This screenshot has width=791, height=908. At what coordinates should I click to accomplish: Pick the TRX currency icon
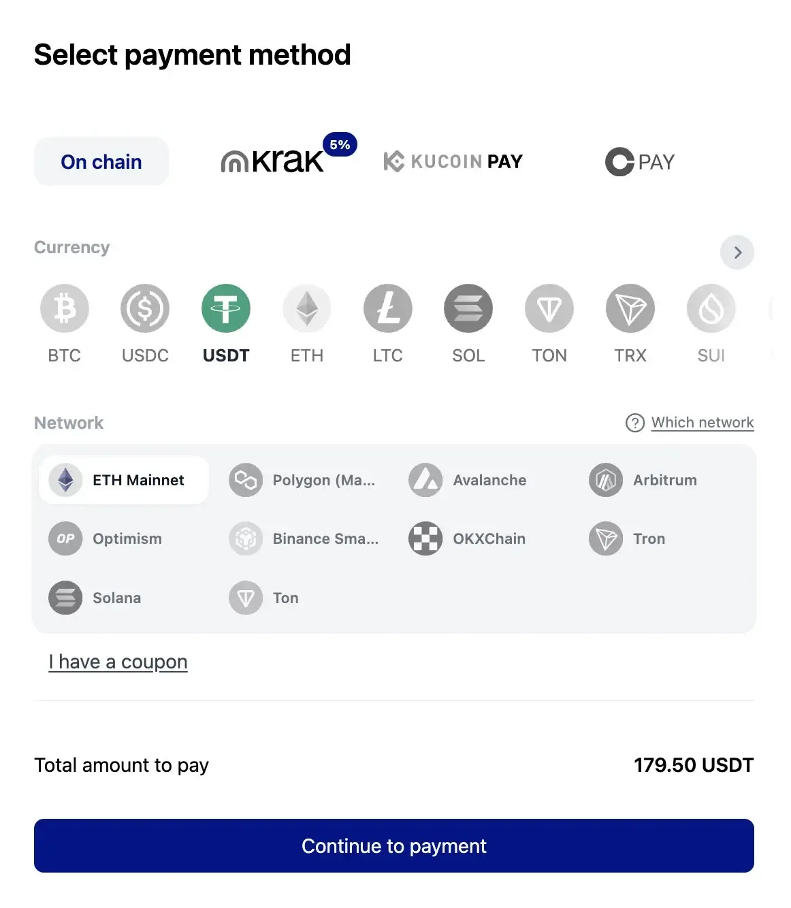[x=630, y=308]
